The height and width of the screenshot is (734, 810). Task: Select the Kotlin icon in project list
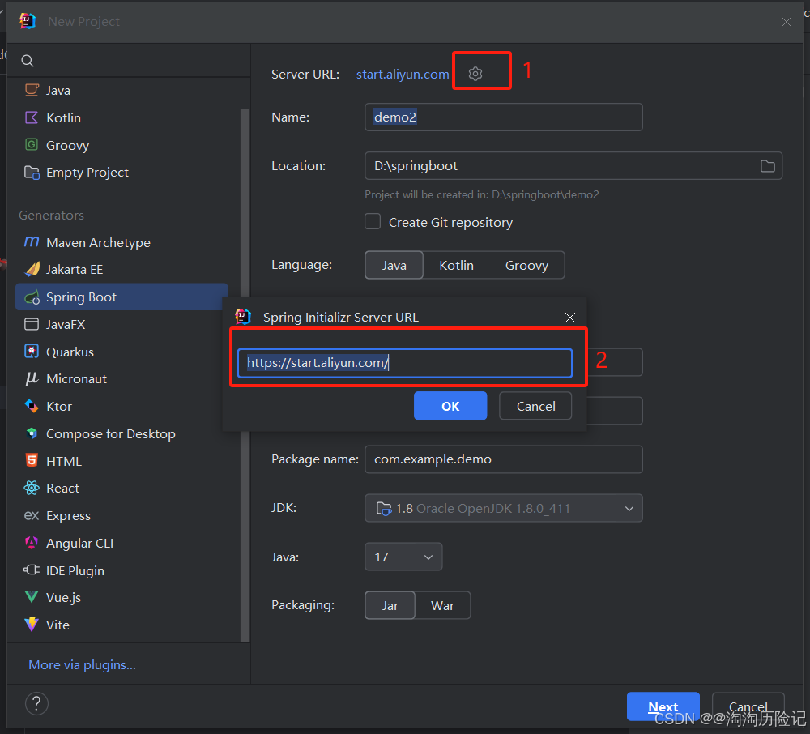click(32, 117)
